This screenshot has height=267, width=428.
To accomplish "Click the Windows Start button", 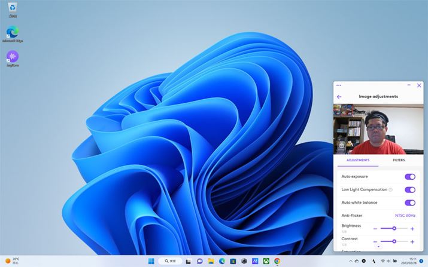I will pos(151,261).
